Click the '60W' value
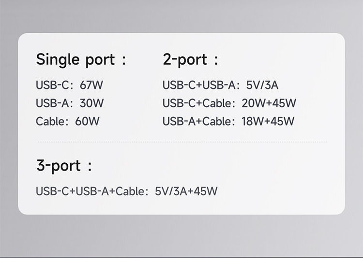Image resolution: width=363 pixels, height=258 pixels. 87,121
